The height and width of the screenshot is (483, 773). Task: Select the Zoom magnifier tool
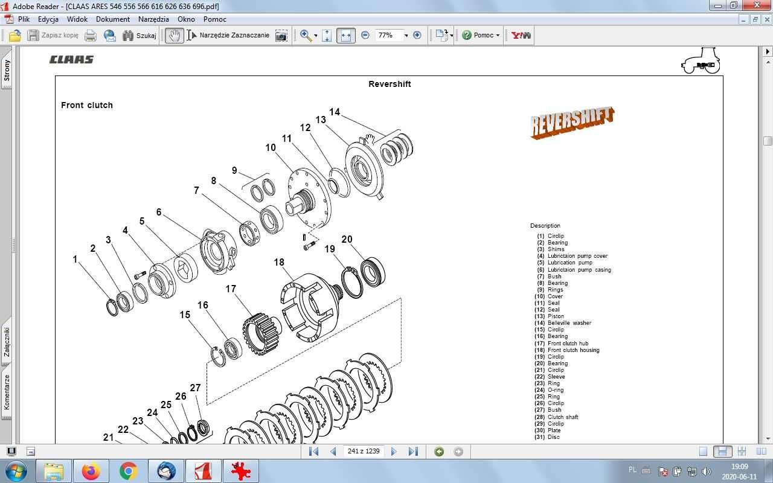306,36
